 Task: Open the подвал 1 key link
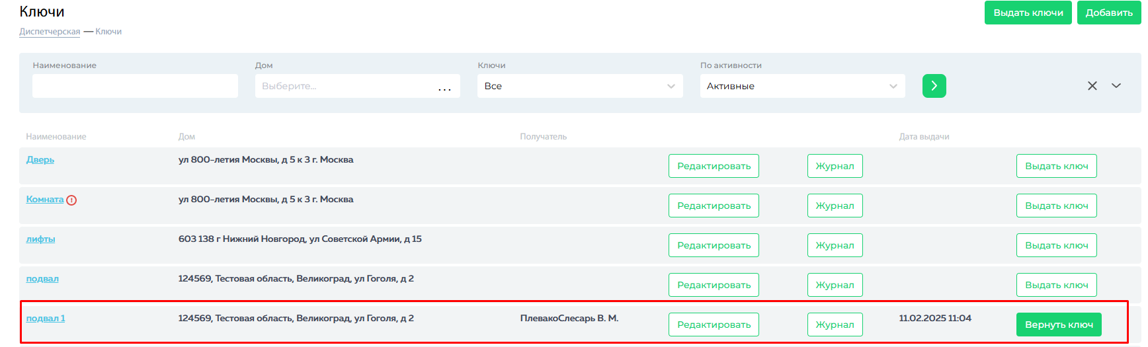tap(46, 319)
